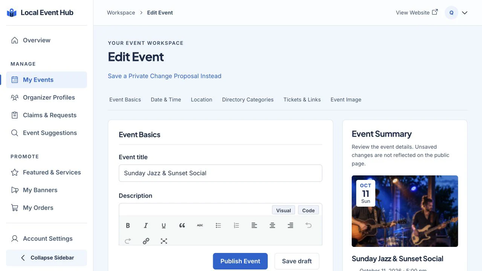Click the Account Settings person icon

[x=15, y=239]
